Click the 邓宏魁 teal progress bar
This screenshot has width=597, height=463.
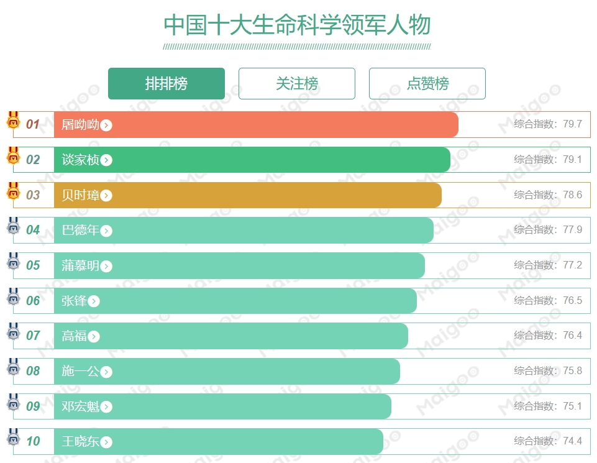(x=248, y=406)
